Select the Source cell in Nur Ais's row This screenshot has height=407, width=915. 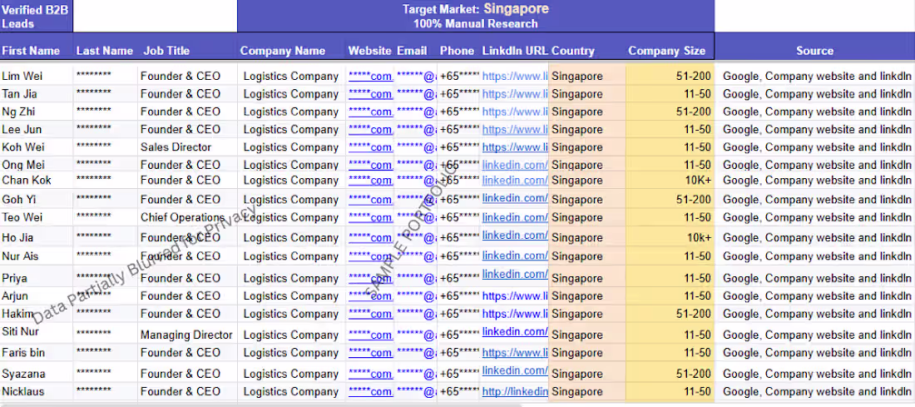pos(815,256)
